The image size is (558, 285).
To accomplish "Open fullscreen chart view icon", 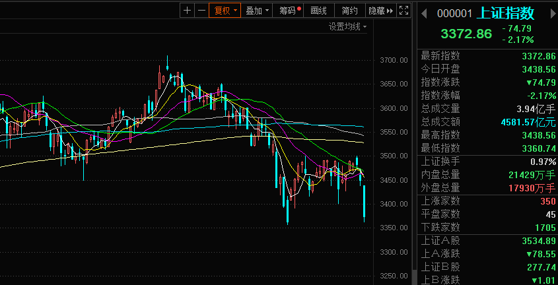I will [x=405, y=10].
